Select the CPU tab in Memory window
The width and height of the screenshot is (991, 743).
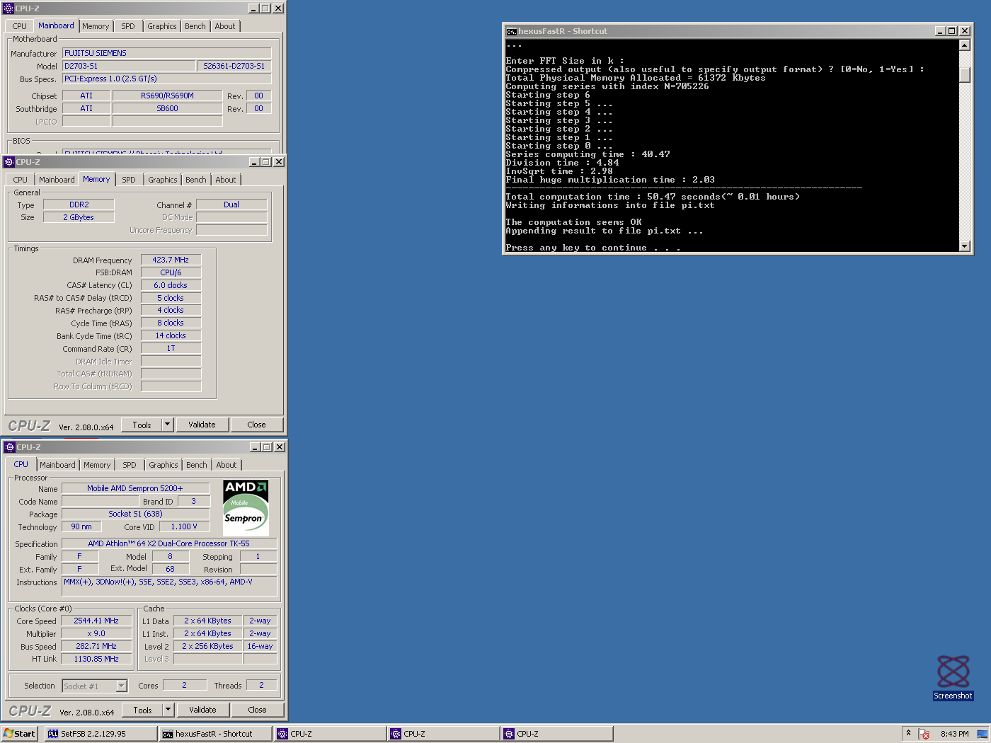21,180
